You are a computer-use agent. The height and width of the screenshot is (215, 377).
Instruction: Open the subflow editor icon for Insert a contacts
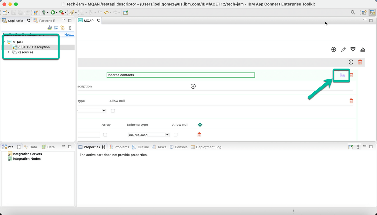point(341,75)
